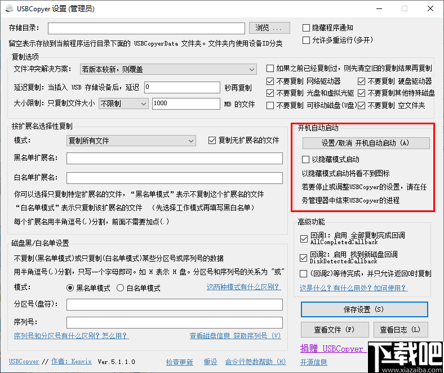The width and height of the screenshot is (444, 373).
Task: Click the 存储目录 path input field
Action: (x=146, y=28)
